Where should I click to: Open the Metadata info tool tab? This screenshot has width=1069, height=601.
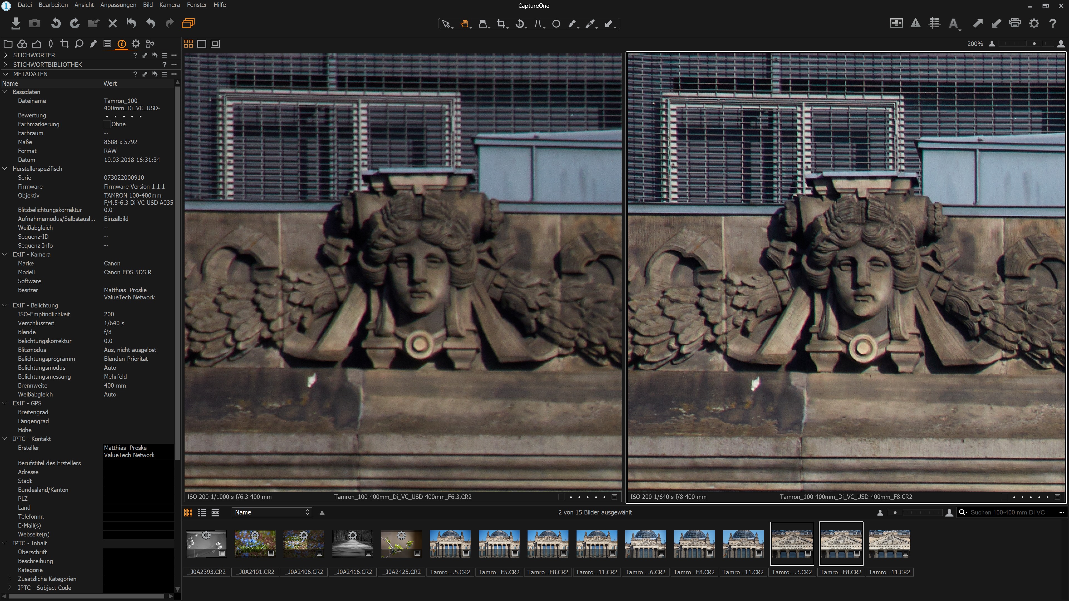point(122,44)
